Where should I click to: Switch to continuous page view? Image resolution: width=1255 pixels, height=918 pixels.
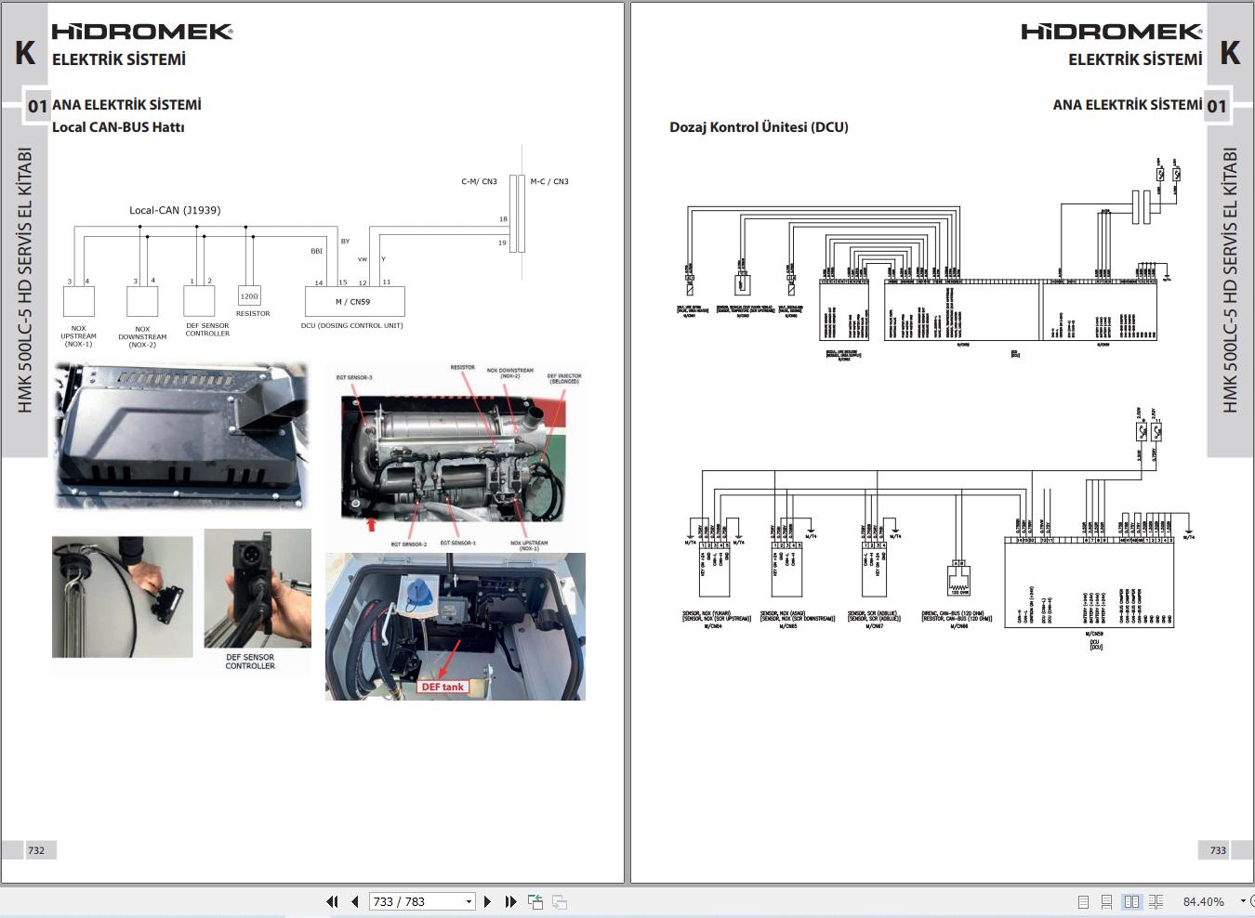click(x=1106, y=901)
